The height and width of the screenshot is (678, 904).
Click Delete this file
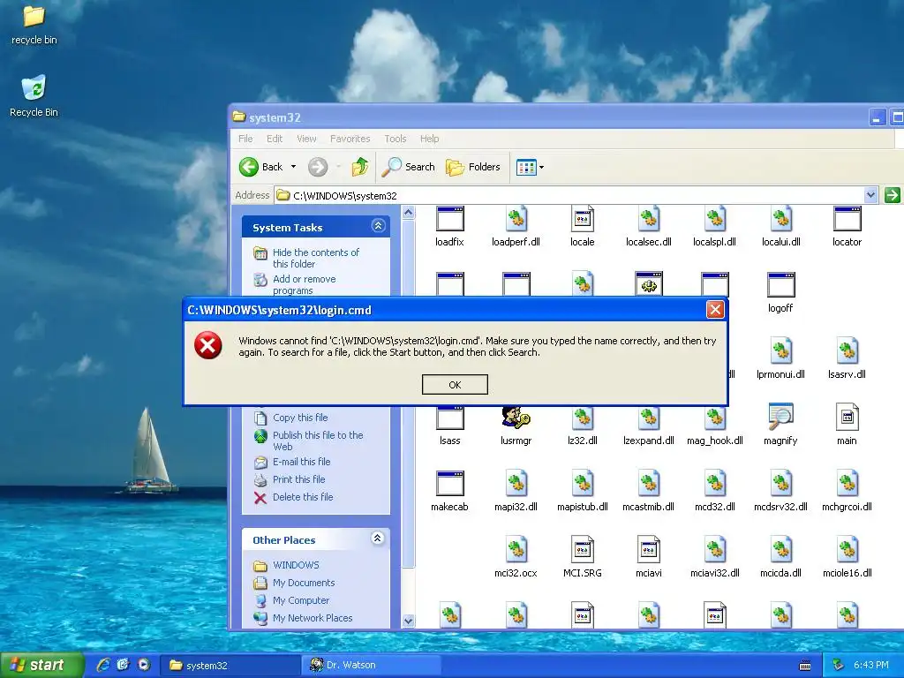[x=303, y=497]
